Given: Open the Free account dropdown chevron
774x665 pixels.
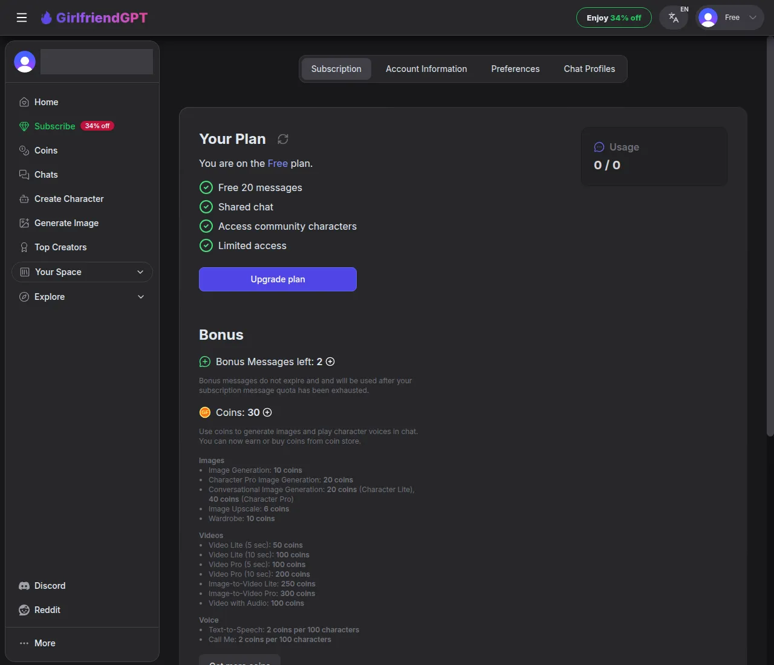Looking at the screenshot, I should [753, 18].
